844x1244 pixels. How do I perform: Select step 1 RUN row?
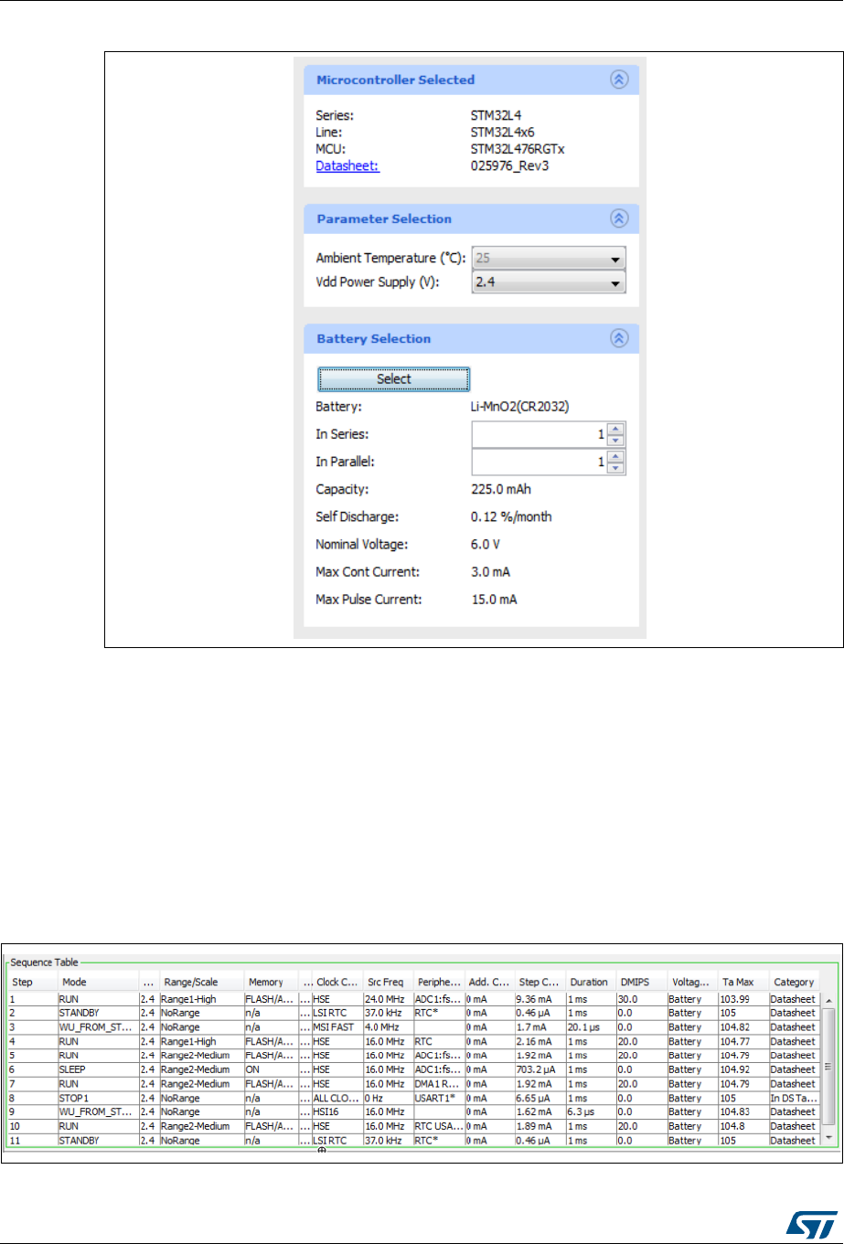(415, 999)
